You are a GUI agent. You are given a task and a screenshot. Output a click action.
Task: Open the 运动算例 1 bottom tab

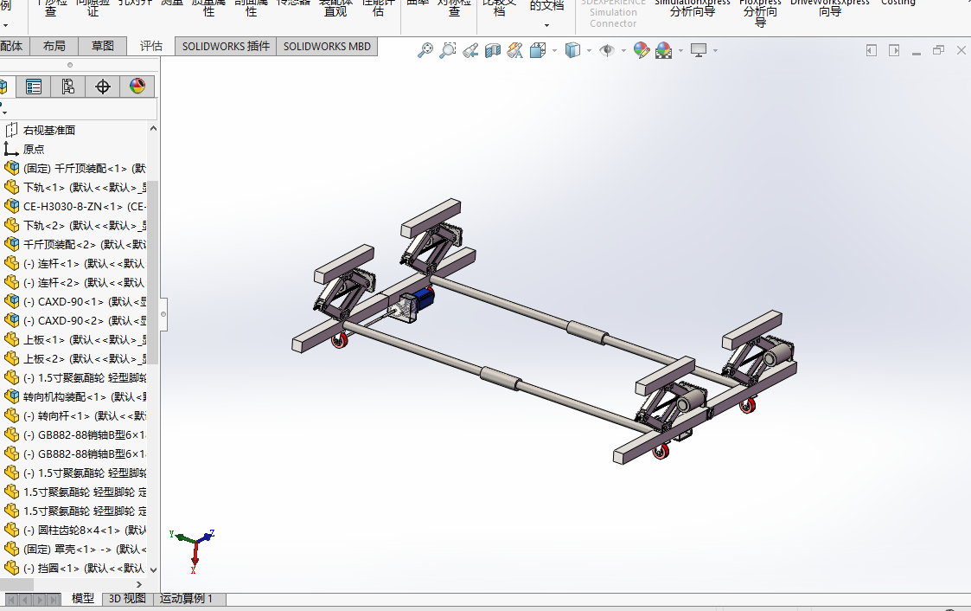point(187,599)
